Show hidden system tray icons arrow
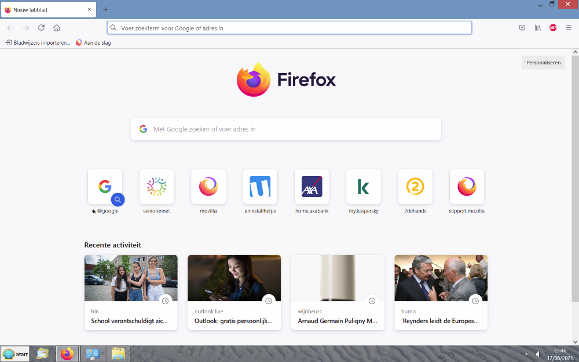This screenshot has height=362, width=579. click(526, 354)
